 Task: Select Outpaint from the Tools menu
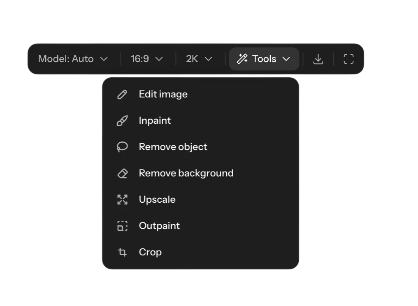(200, 226)
